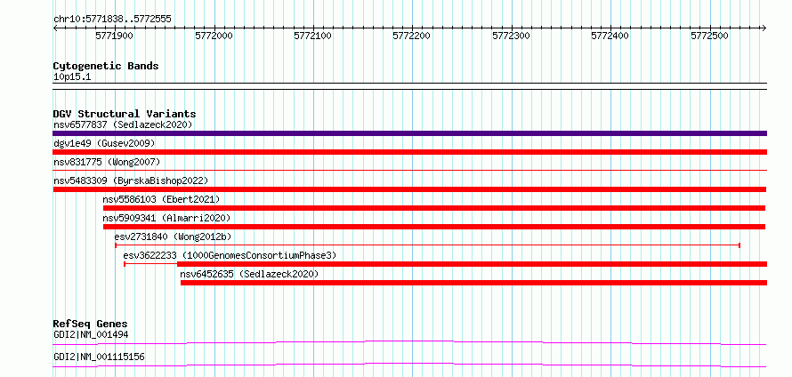Click ruler position 5772500

(709, 36)
